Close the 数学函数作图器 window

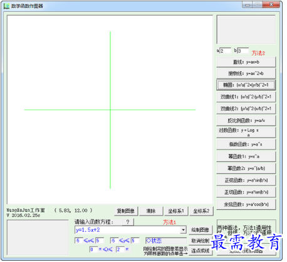[x=271, y=5]
